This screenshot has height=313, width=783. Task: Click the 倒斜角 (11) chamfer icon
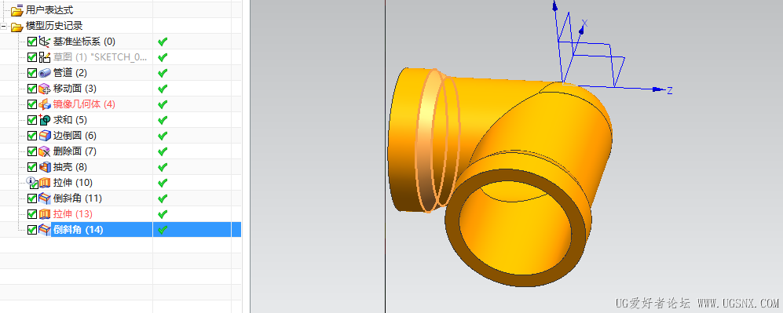pos(45,198)
